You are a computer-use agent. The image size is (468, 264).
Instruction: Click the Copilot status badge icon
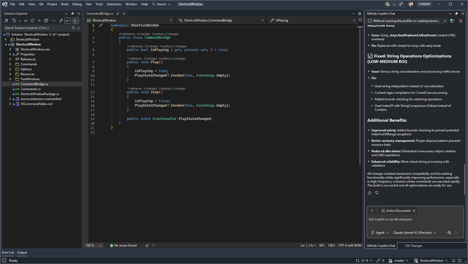coord(387,4)
